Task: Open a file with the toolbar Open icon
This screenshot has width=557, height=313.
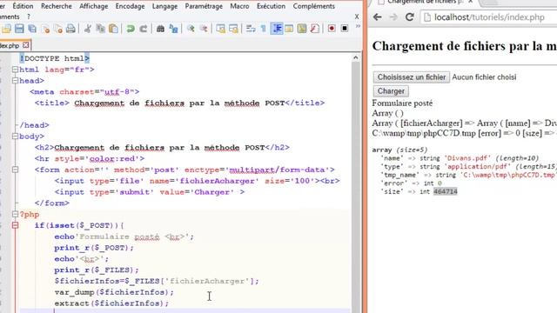Action: coord(6,29)
